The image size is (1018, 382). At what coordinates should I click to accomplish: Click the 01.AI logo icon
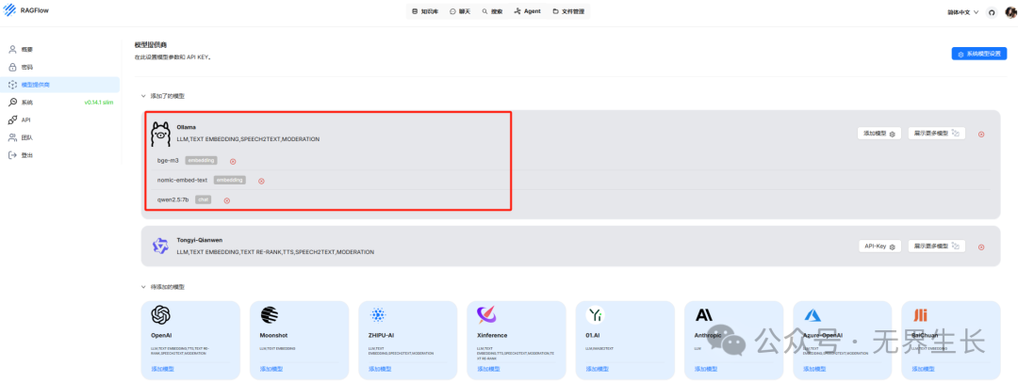coord(596,315)
